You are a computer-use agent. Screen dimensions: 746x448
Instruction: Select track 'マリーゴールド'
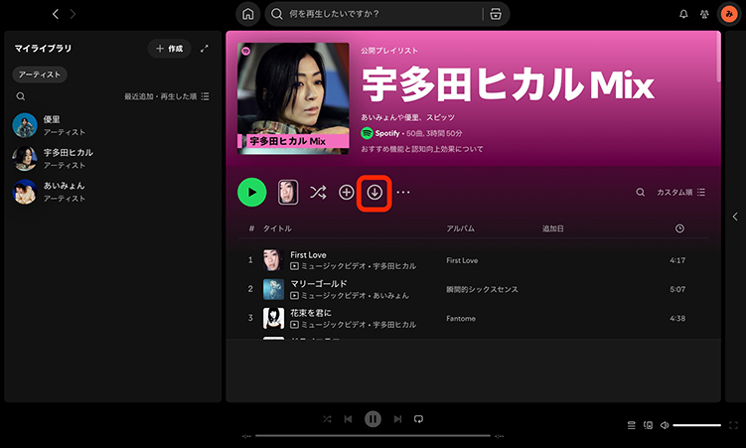pos(319,284)
